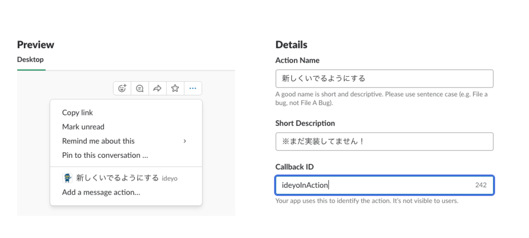The height and width of the screenshot is (238, 529).
Task: Focus the Short Description input field
Action: point(384,142)
